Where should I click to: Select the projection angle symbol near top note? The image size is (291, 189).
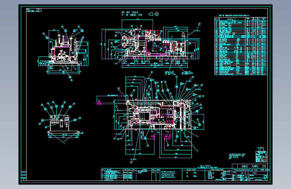click(x=154, y=14)
